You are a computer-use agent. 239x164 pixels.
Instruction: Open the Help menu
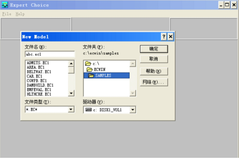tap(20, 14)
